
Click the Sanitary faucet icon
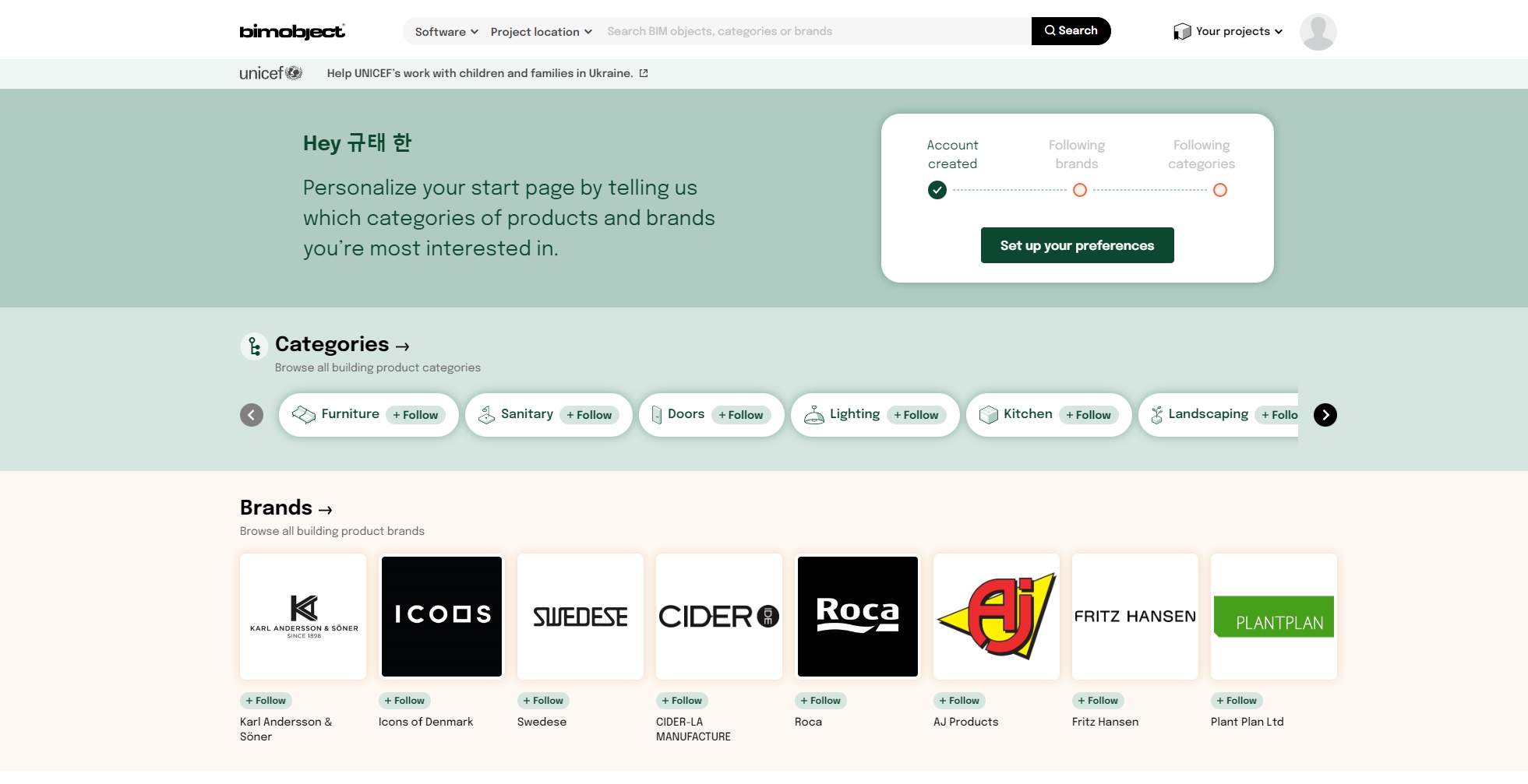pos(486,415)
